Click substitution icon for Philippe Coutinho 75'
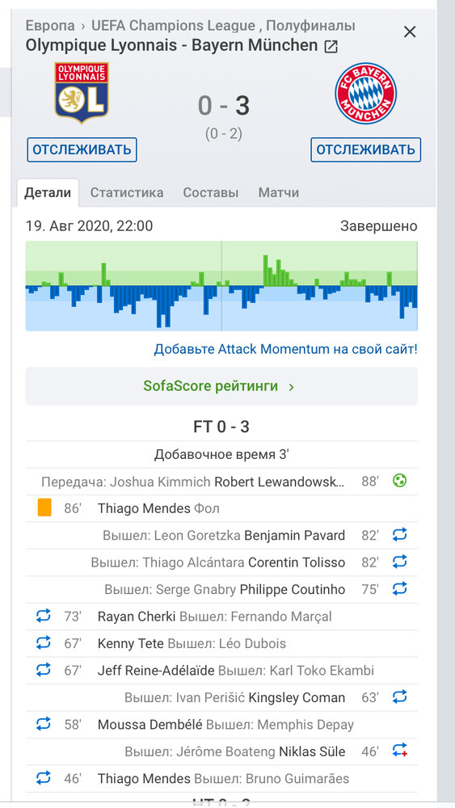This screenshot has height=808, width=455. 399,588
